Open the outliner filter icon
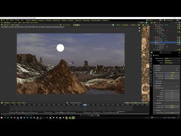Viewport: 181px width, 136px height. [176, 23]
